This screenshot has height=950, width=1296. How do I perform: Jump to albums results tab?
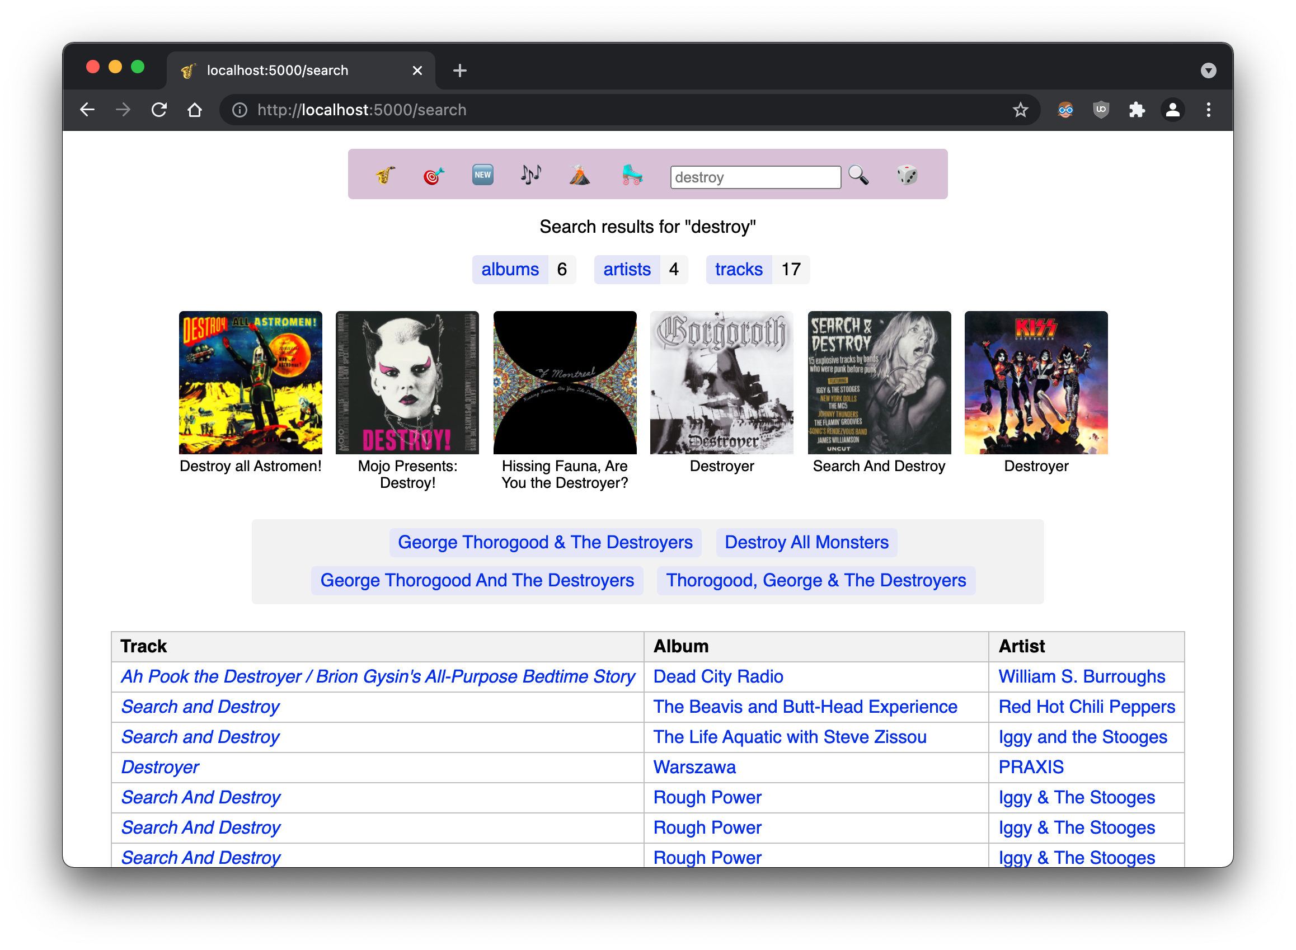pos(510,270)
